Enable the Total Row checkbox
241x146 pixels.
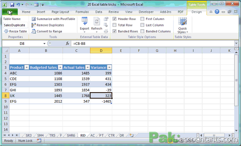tap(114, 25)
